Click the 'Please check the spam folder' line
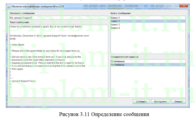Viewport: 195px width, 118px height. 45,51
